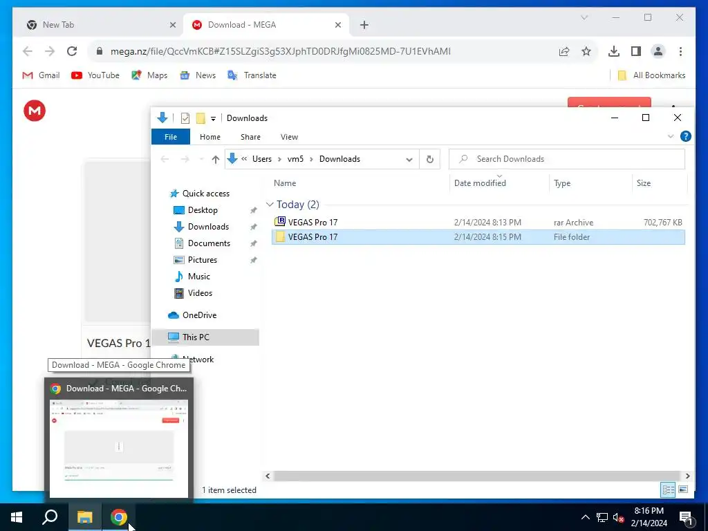
Task: Click Chrome's back navigation arrow
Action: [x=28, y=51]
